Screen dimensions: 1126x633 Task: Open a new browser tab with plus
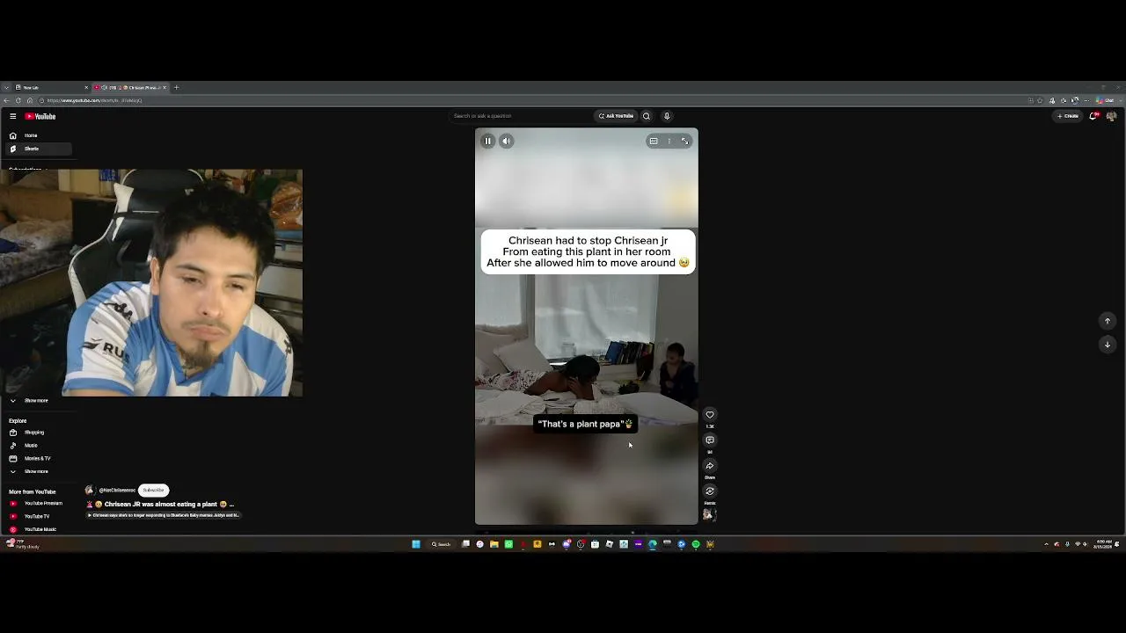coord(176,88)
